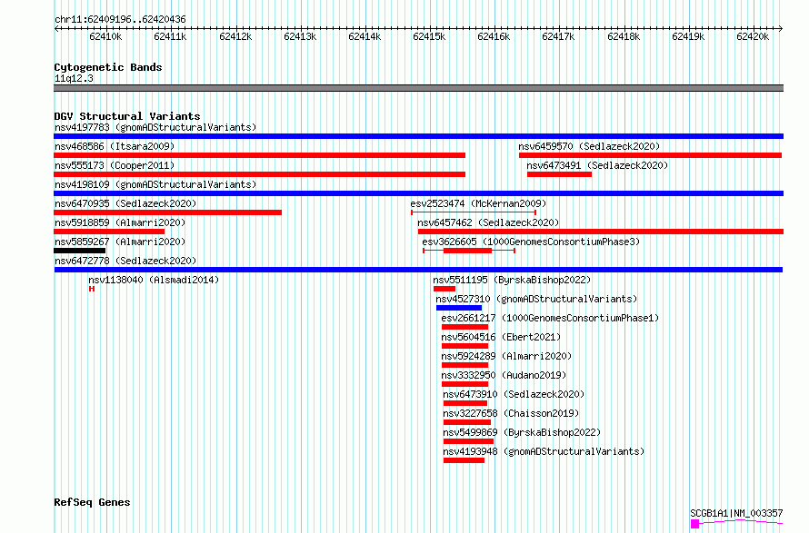
Task: Click the blue bar under nsv4197783
Action: pos(418,136)
